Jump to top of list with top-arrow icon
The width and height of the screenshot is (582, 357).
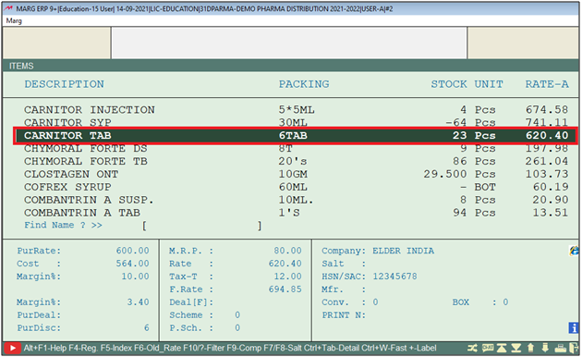click(502, 348)
